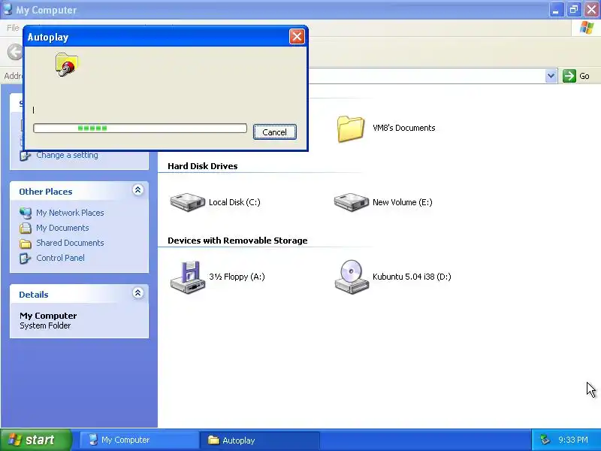Click the New Volume (E:) label
Viewport: 601px width, 451px height.
point(402,202)
